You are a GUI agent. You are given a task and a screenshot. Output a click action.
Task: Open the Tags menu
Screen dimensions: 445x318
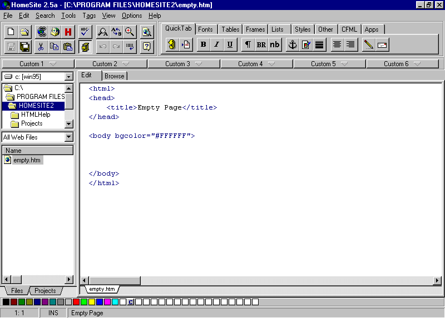point(89,16)
